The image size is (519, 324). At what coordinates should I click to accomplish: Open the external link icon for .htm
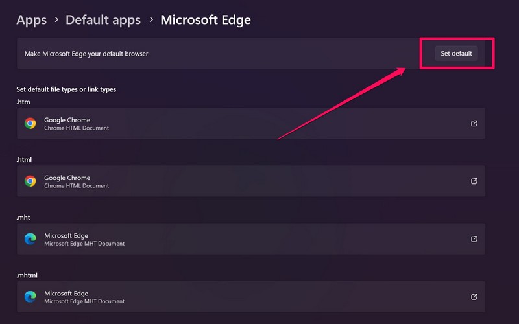(x=474, y=123)
